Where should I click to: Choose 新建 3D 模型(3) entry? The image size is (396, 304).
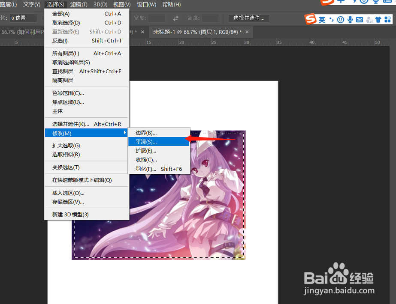(87, 214)
